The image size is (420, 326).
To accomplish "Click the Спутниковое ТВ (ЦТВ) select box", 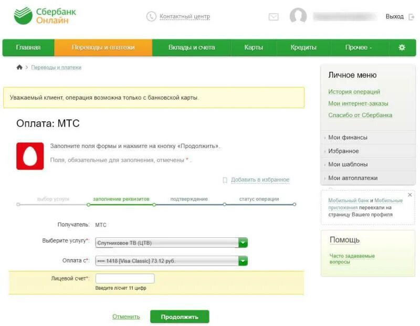I will [x=171, y=243].
